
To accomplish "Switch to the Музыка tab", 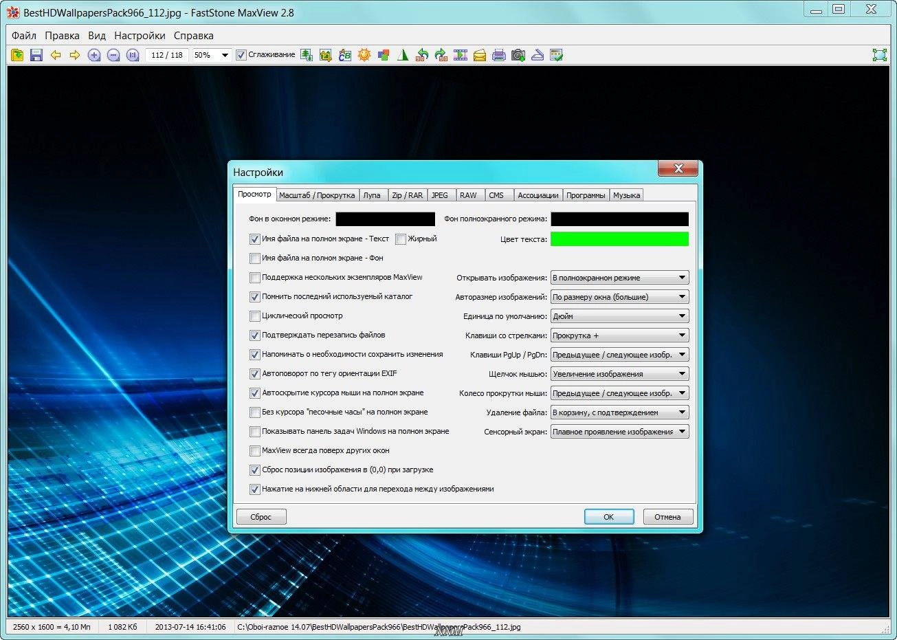I will click(x=626, y=195).
